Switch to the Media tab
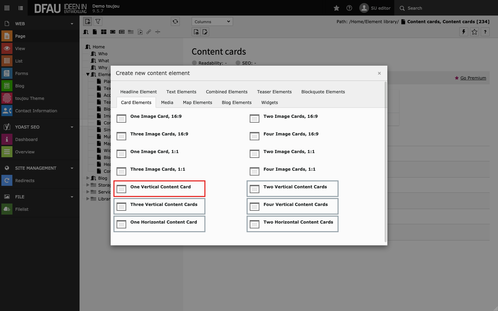 [x=167, y=102]
